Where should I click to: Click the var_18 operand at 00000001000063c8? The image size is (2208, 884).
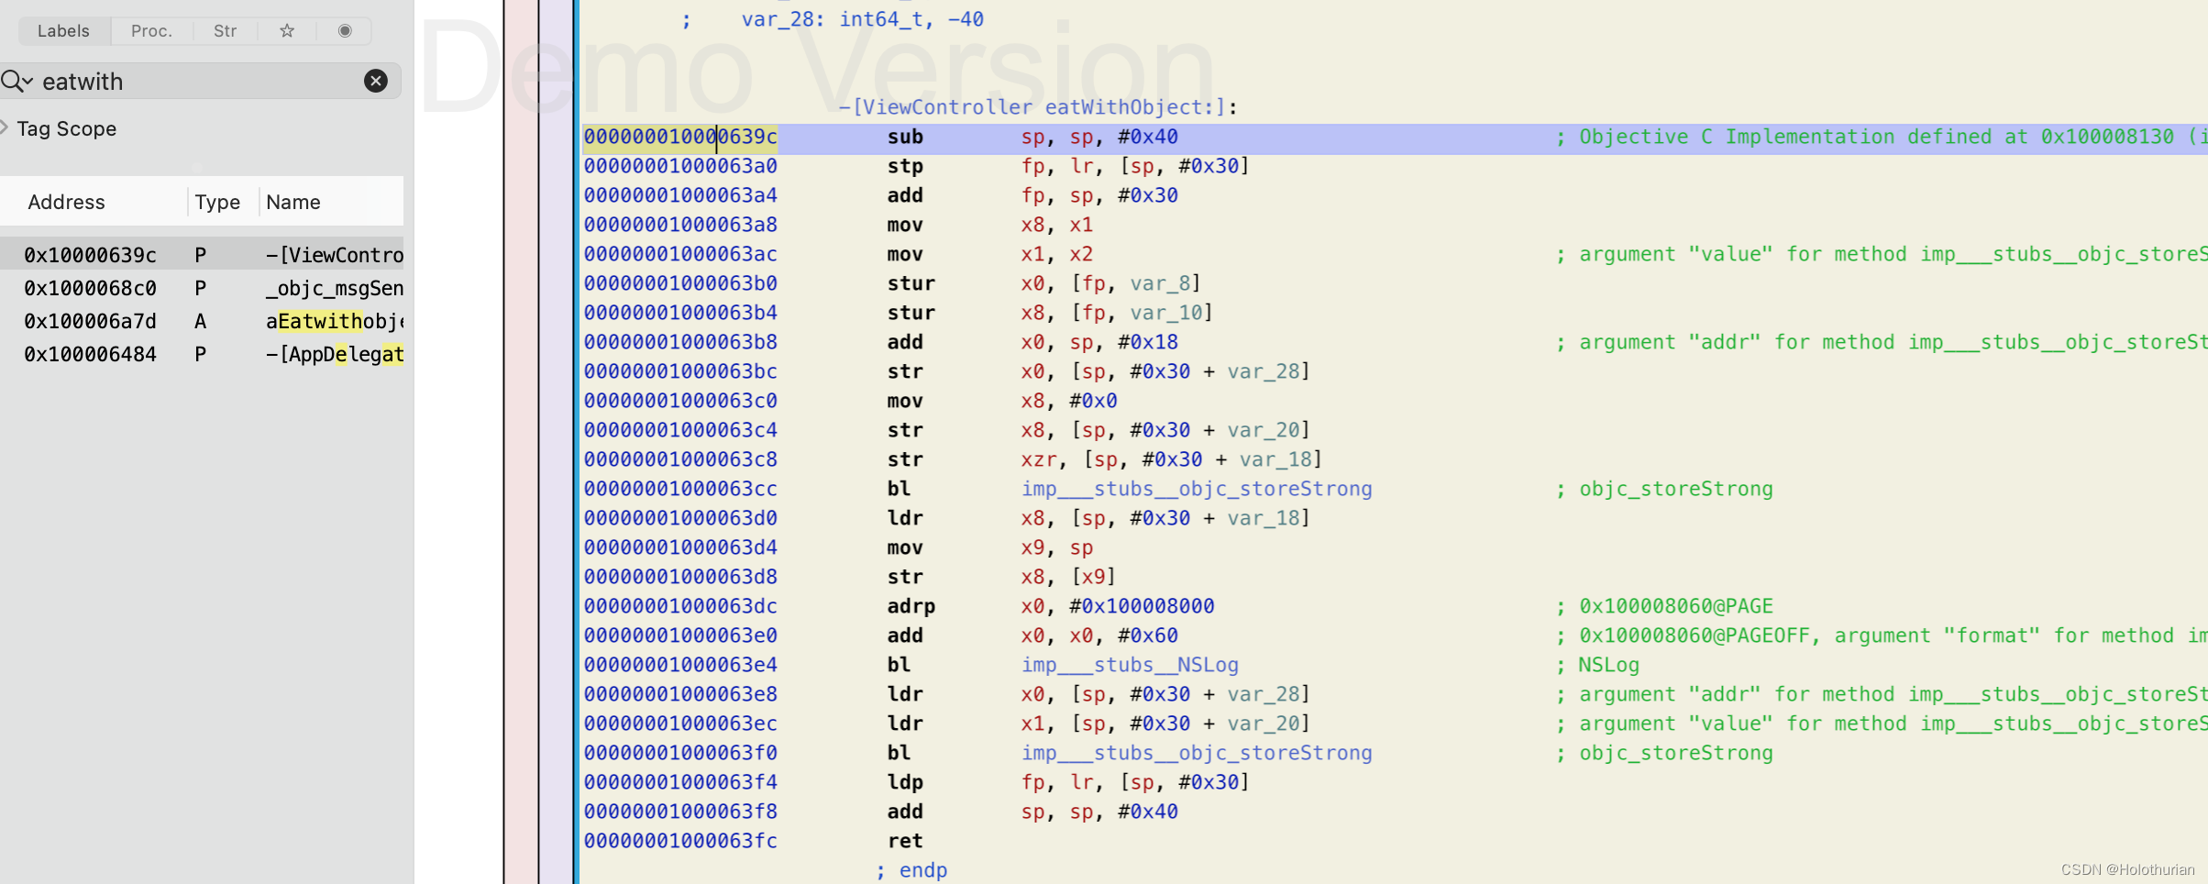tap(1275, 459)
